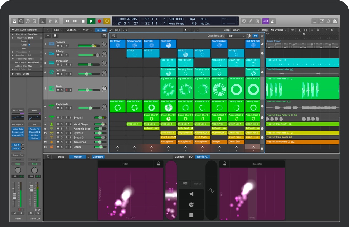Click the Remix FX reverse arrow icon

point(191,194)
